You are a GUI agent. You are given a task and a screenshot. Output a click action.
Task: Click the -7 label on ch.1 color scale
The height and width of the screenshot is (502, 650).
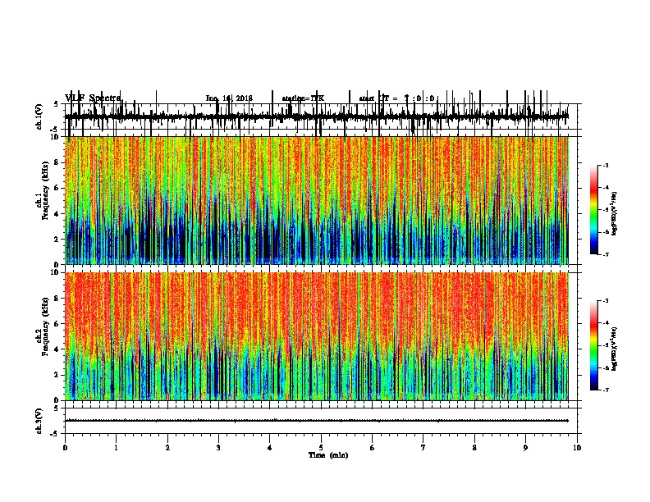point(605,254)
